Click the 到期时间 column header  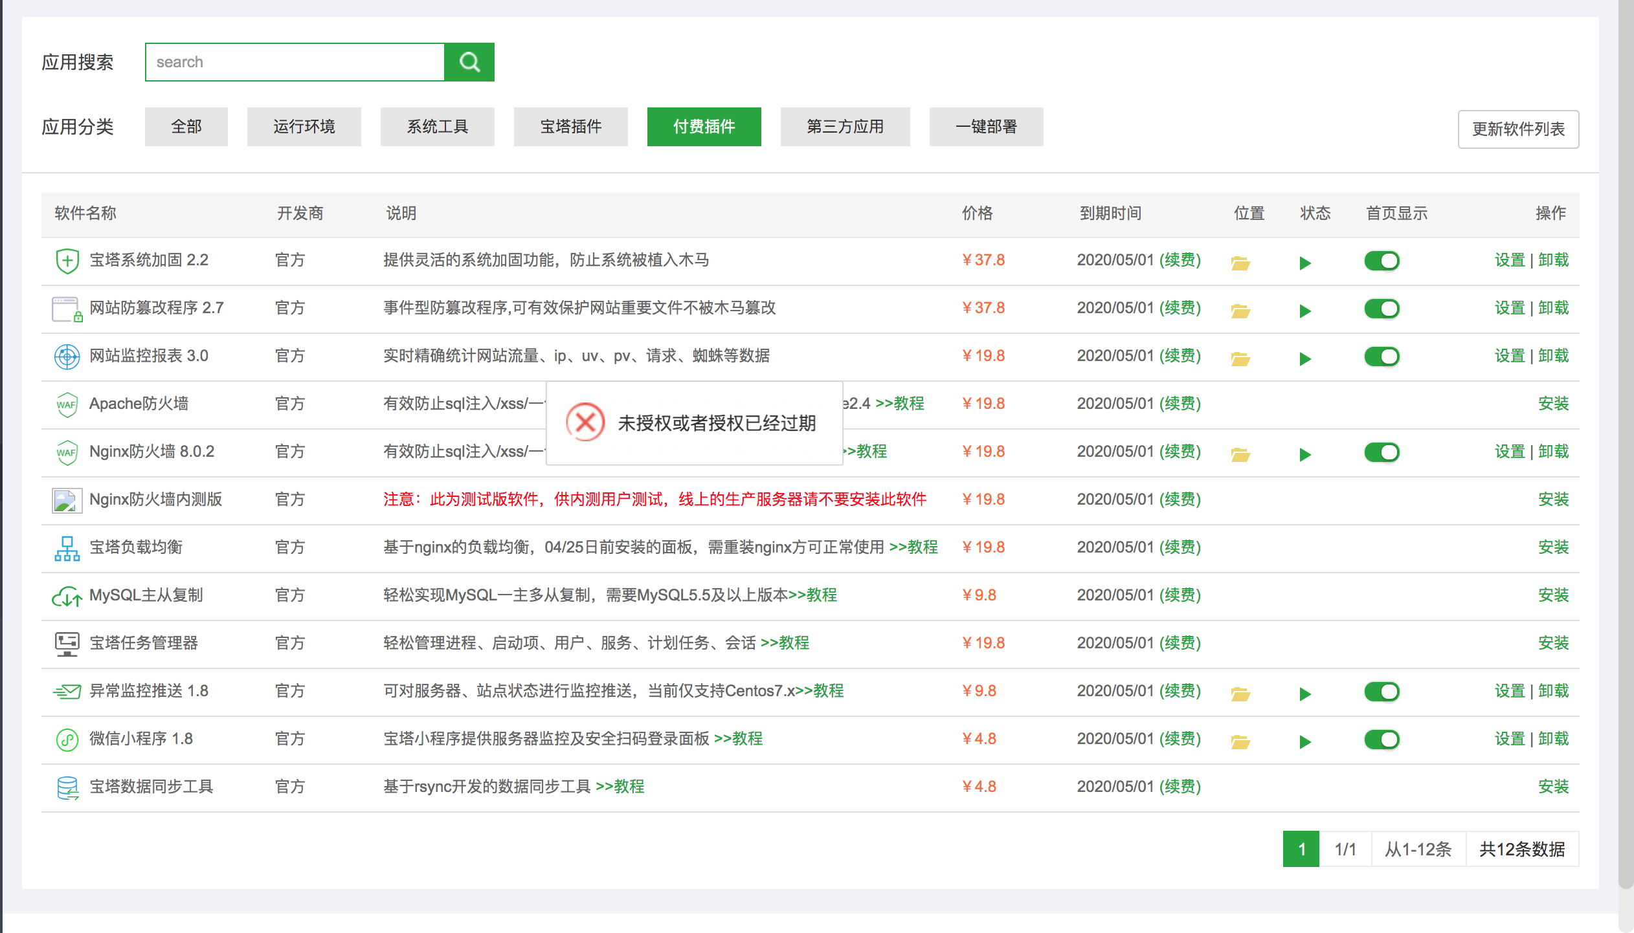pos(1110,214)
